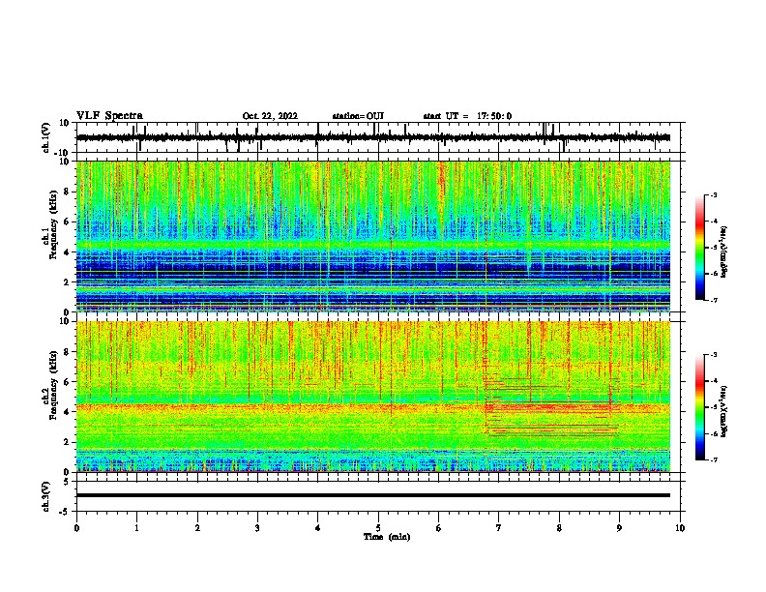Click the ch.1 voltage waveform trace
This screenshot has height=592, width=766.
pos(373,137)
